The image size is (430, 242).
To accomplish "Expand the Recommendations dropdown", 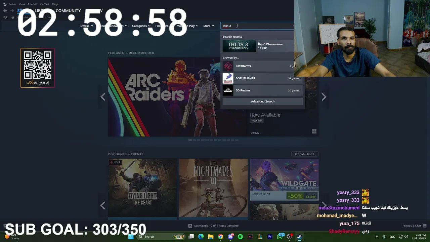I will 113,26.
